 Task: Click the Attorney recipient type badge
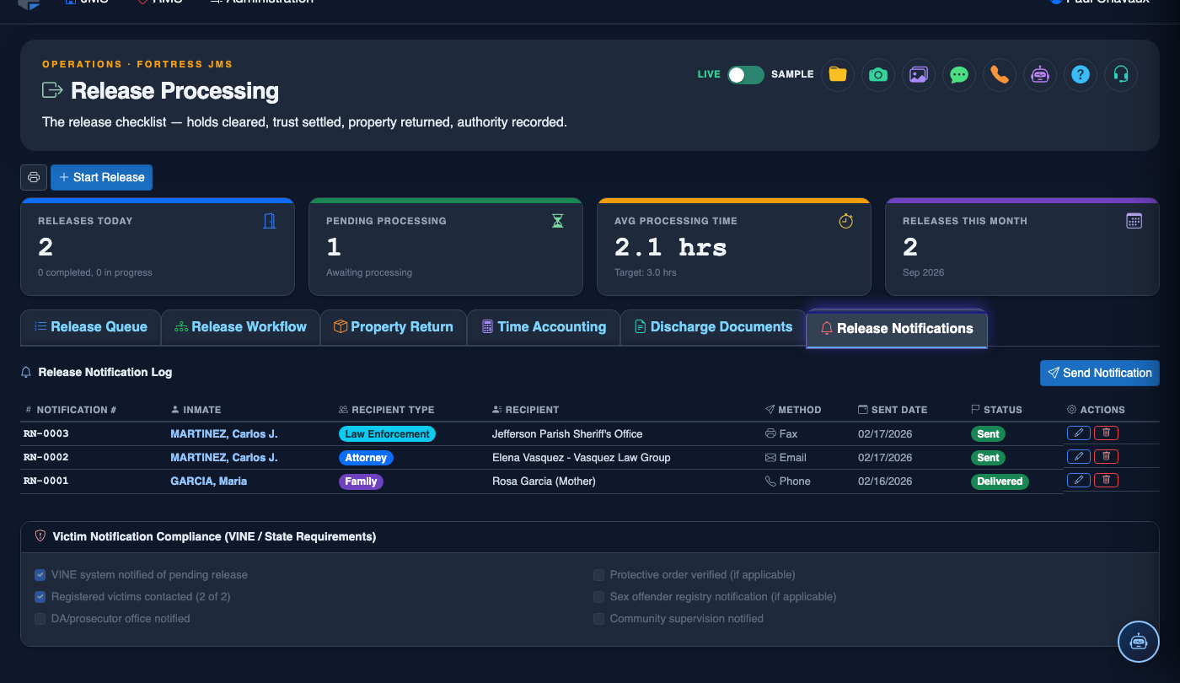tap(366, 458)
